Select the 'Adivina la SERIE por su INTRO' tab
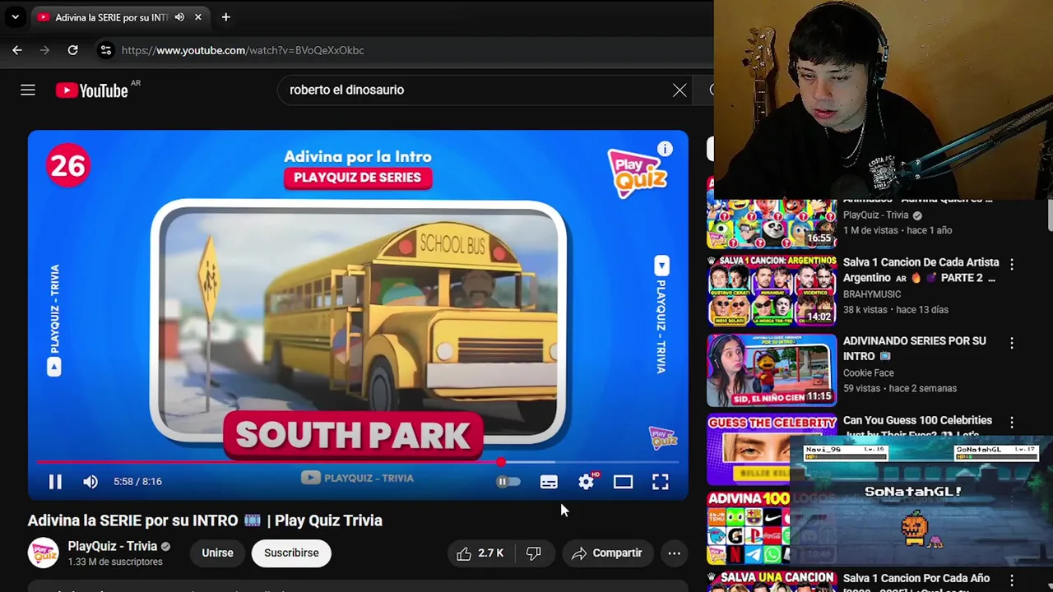 click(x=111, y=17)
